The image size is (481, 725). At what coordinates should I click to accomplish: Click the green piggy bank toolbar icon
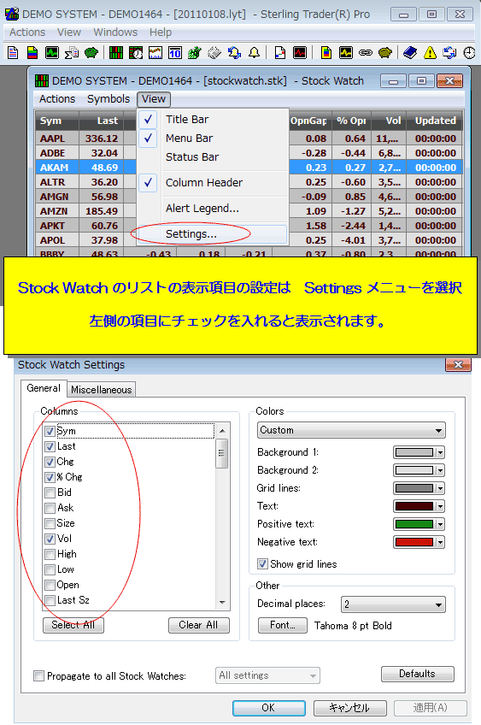(x=91, y=53)
